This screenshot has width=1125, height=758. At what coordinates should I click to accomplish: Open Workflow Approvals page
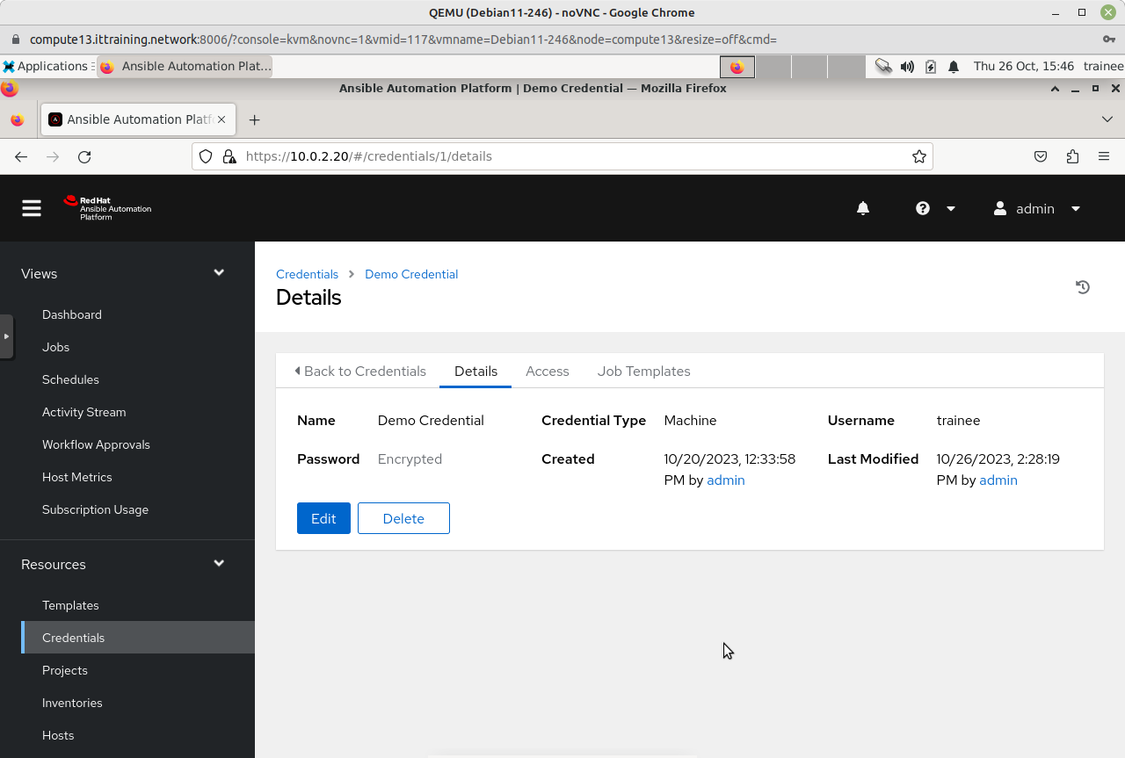click(96, 444)
